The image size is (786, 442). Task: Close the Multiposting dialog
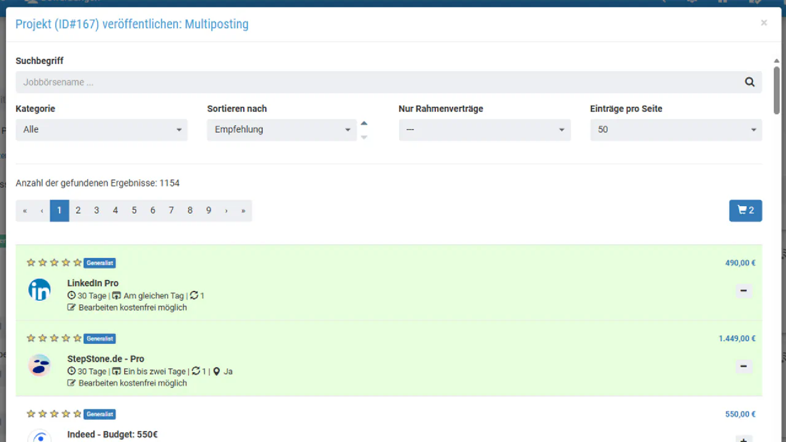[x=764, y=23]
